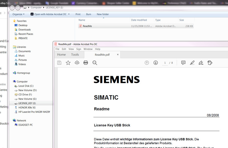228x148 pixels.
Task: Select the highlight text pen icon
Action: coord(192,62)
